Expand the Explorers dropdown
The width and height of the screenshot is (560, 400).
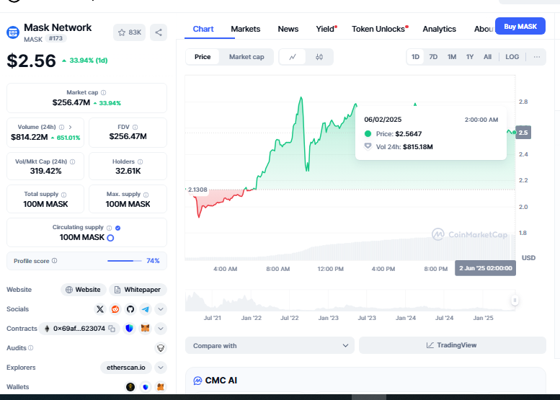[161, 368]
